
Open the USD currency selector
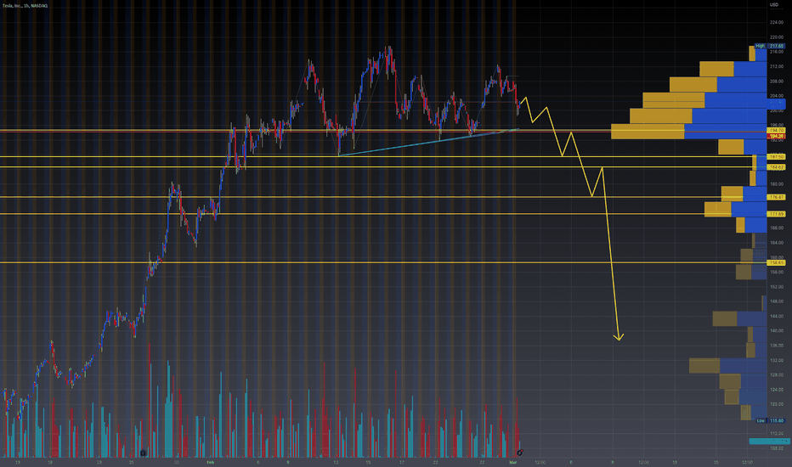tap(774, 4)
